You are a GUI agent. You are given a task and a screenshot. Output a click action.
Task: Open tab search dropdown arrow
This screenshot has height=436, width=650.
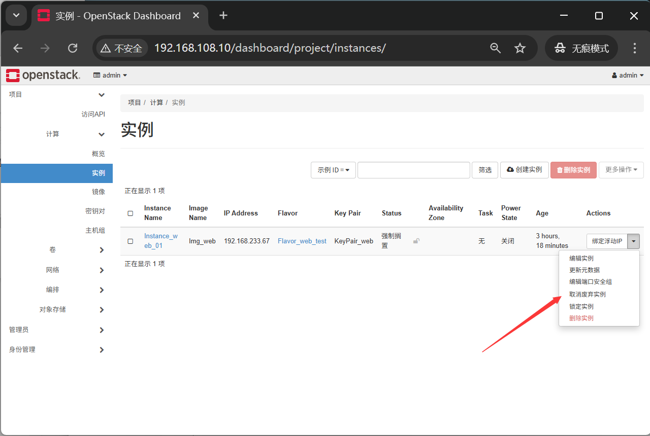click(x=16, y=16)
